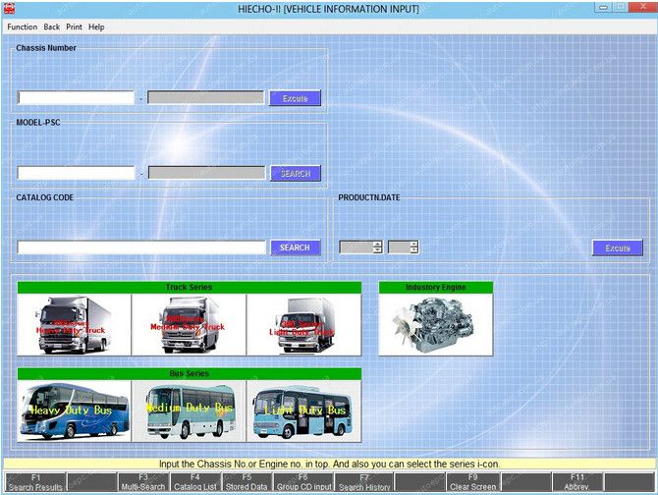Select the Heavy Duty Bus icon
This screenshot has width=658, height=495.
(x=75, y=412)
